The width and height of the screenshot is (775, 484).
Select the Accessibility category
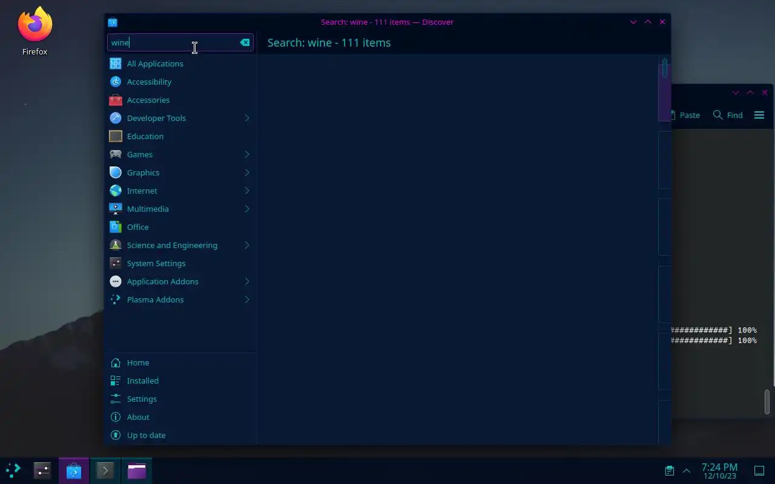click(x=180, y=82)
